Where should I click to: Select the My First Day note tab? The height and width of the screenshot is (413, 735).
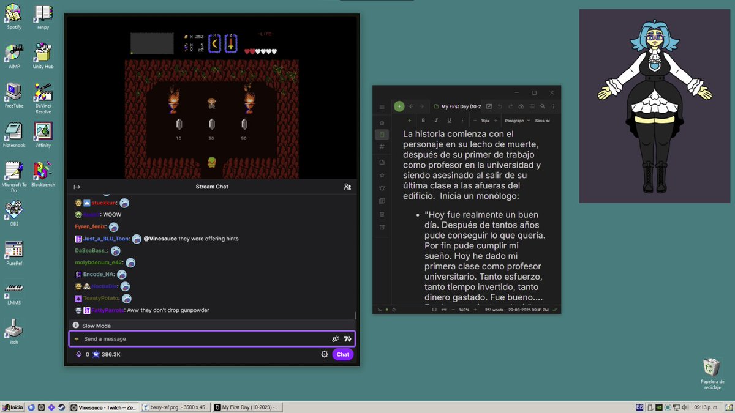pos(456,106)
